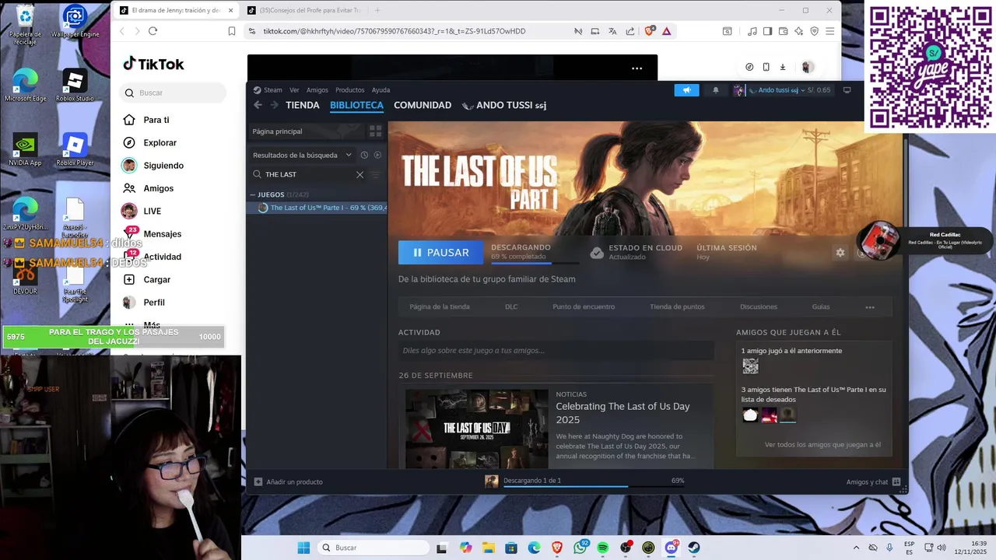Open Spotify from the taskbar
Viewport: 996px width, 560px height.
pos(602,548)
